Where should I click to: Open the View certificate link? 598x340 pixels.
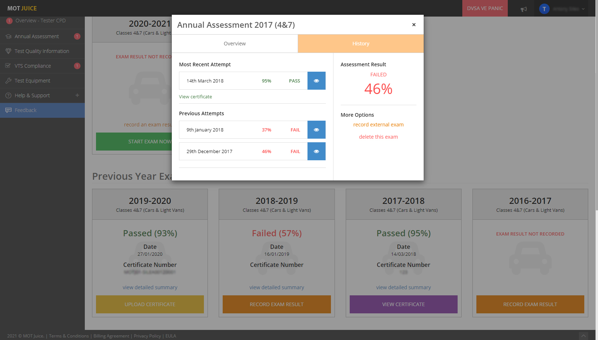pos(195,97)
